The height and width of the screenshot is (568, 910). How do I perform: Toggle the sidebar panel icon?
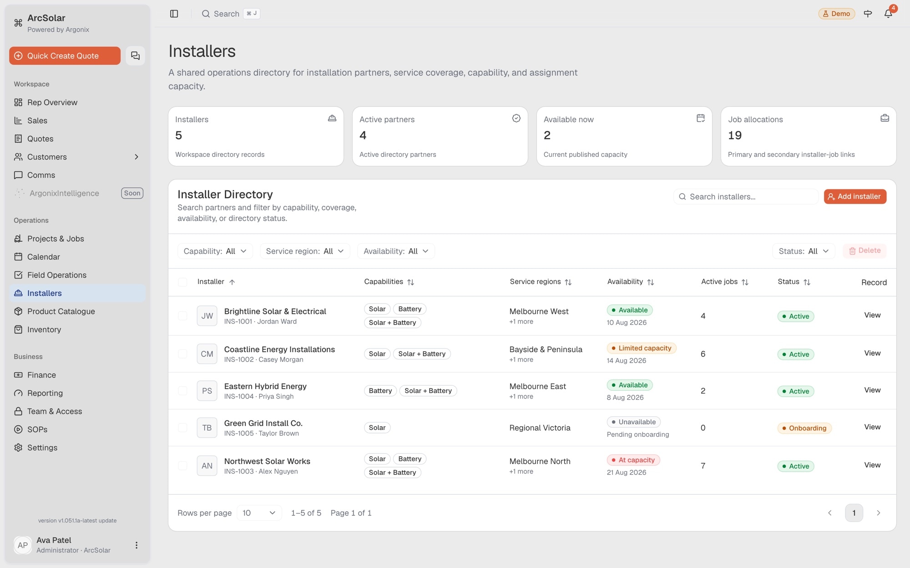pyautogui.click(x=174, y=14)
